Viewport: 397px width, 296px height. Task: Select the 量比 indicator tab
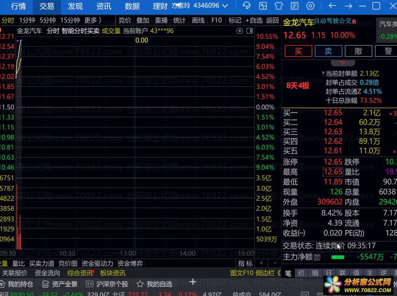(x=19, y=263)
